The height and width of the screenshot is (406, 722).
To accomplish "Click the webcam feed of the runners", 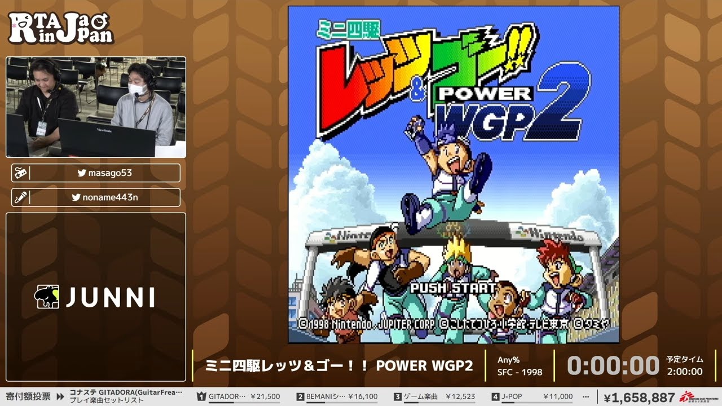I will pyautogui.click(x=96, y=107).
